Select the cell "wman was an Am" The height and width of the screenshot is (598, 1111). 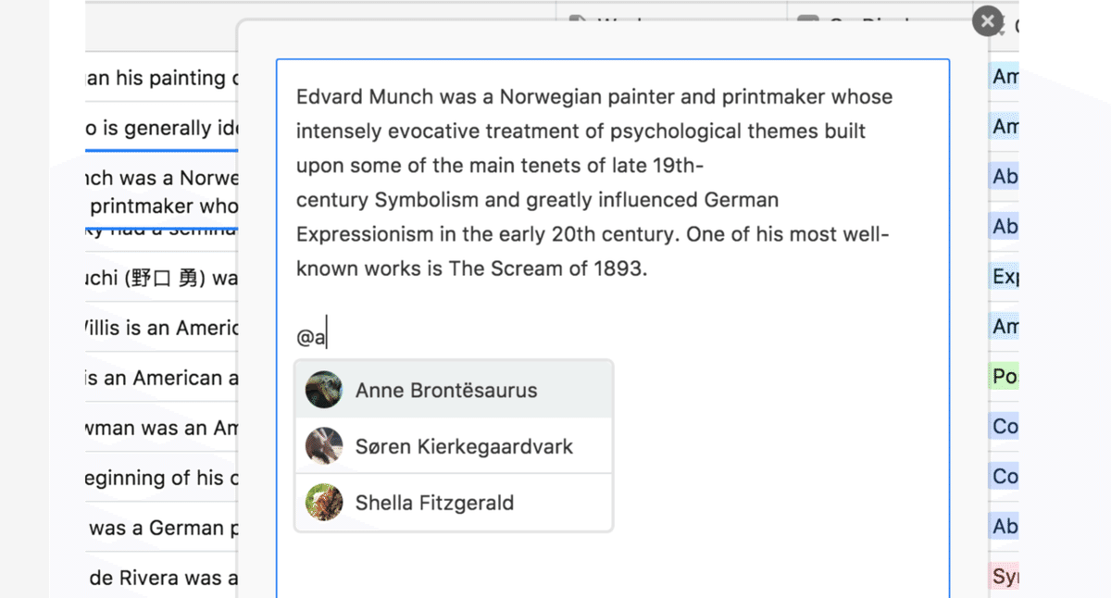[162, 428]
